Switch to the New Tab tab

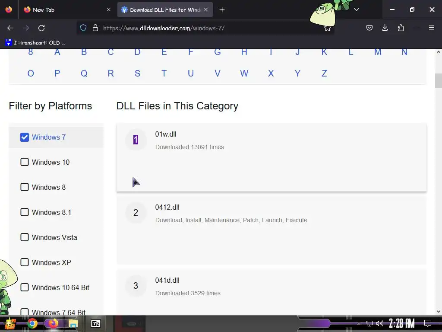click(66, 10)
